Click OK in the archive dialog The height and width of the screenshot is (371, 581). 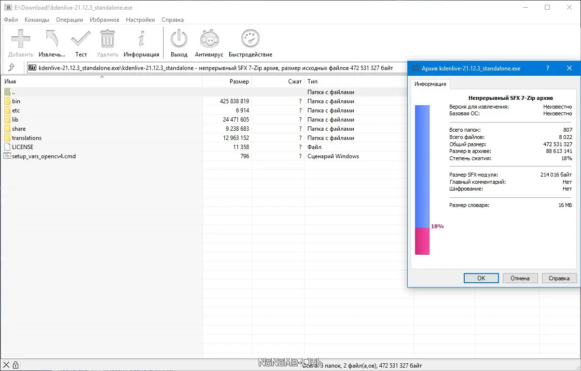coord(481,278)
